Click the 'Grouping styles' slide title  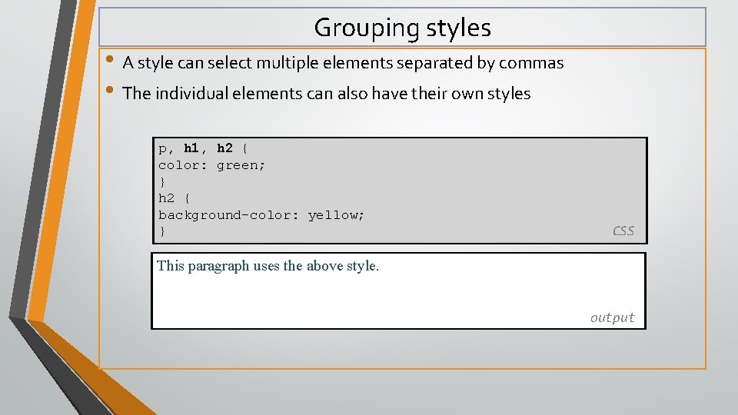click(402, 28)
